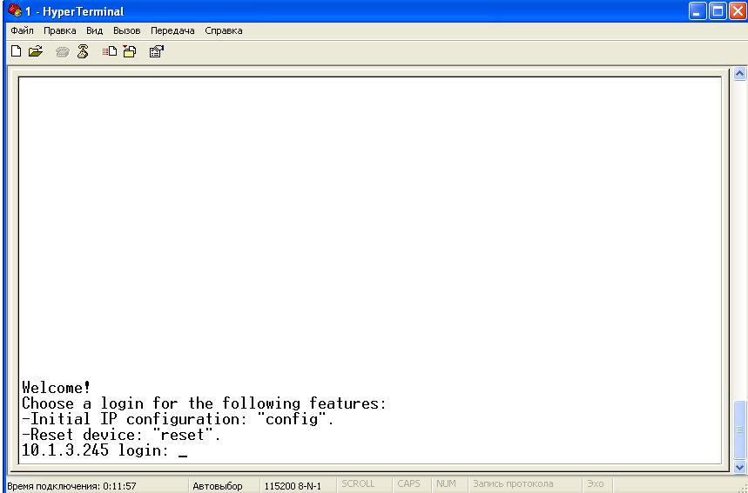Click in terminal at login prompt

[182, 450]
